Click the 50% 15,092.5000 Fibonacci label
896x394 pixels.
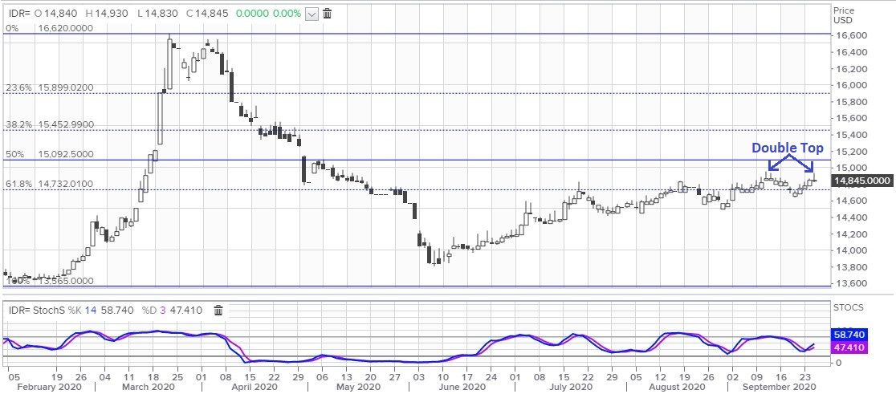[50, 154]
